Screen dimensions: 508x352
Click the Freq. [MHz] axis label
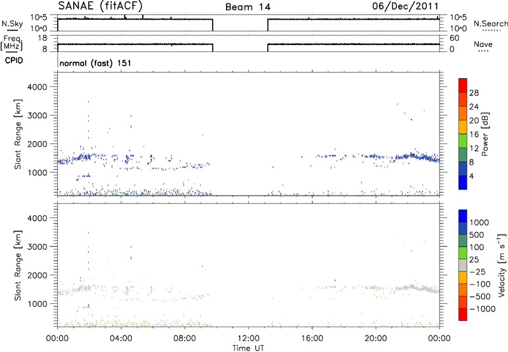12,43
